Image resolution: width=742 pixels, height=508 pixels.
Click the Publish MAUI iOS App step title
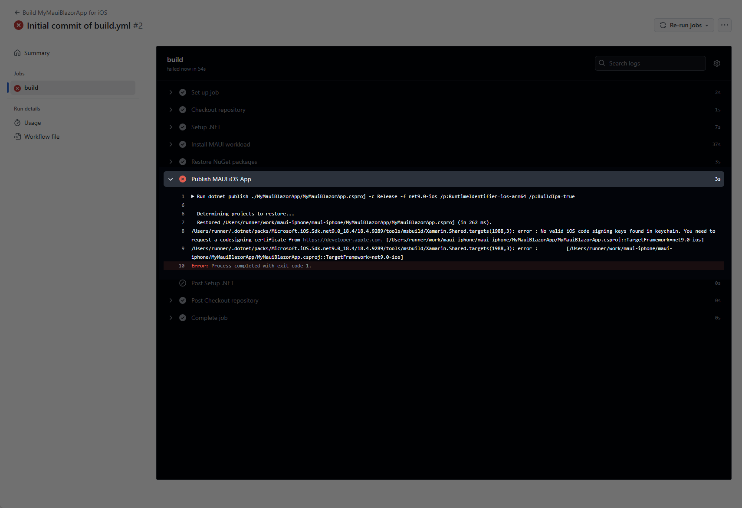click(221, 179)
